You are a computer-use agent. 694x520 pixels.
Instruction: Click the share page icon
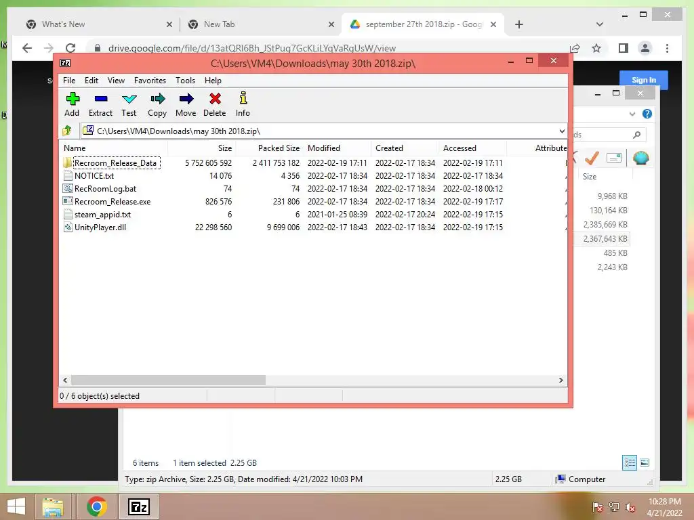[x=575, y=48]
